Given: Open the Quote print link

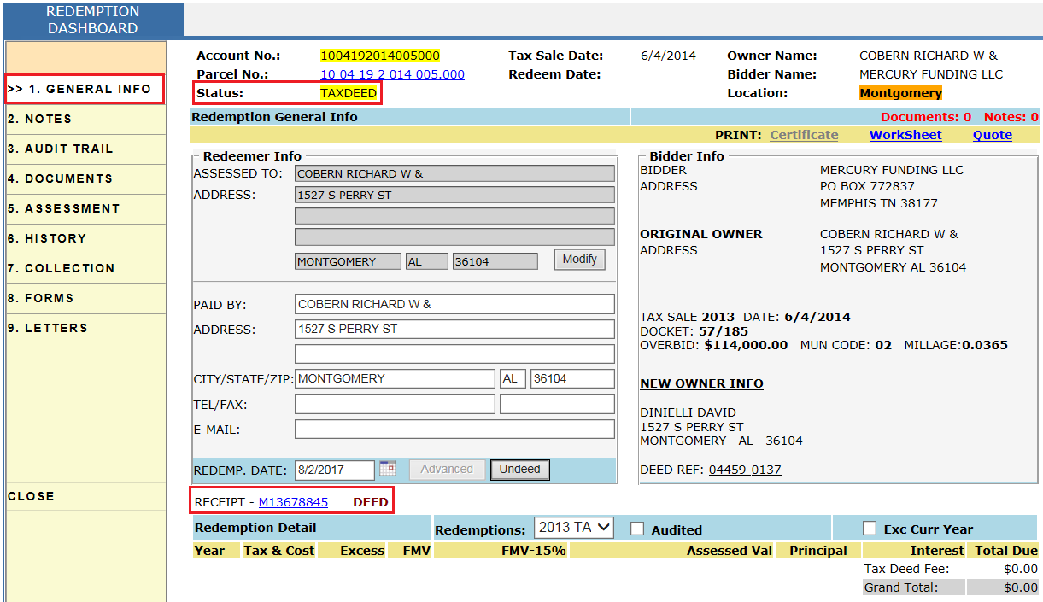Looking at the screenshot, I should [992, 135].
